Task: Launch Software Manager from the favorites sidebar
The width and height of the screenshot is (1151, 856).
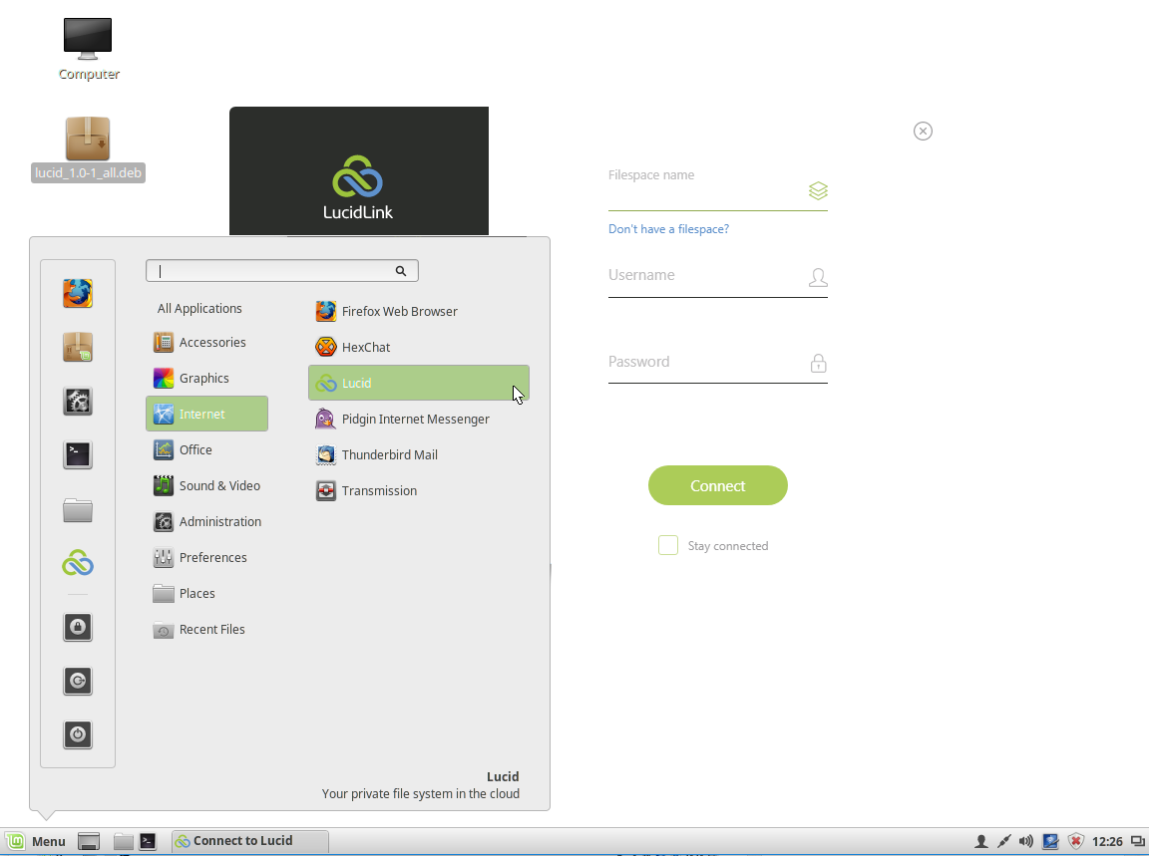Action: pyautogui.click(x=78, y=347)
